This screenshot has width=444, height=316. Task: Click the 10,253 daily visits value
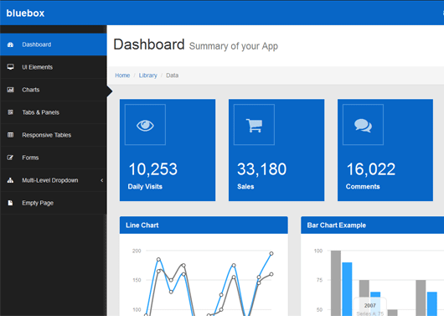coord(153,169)
